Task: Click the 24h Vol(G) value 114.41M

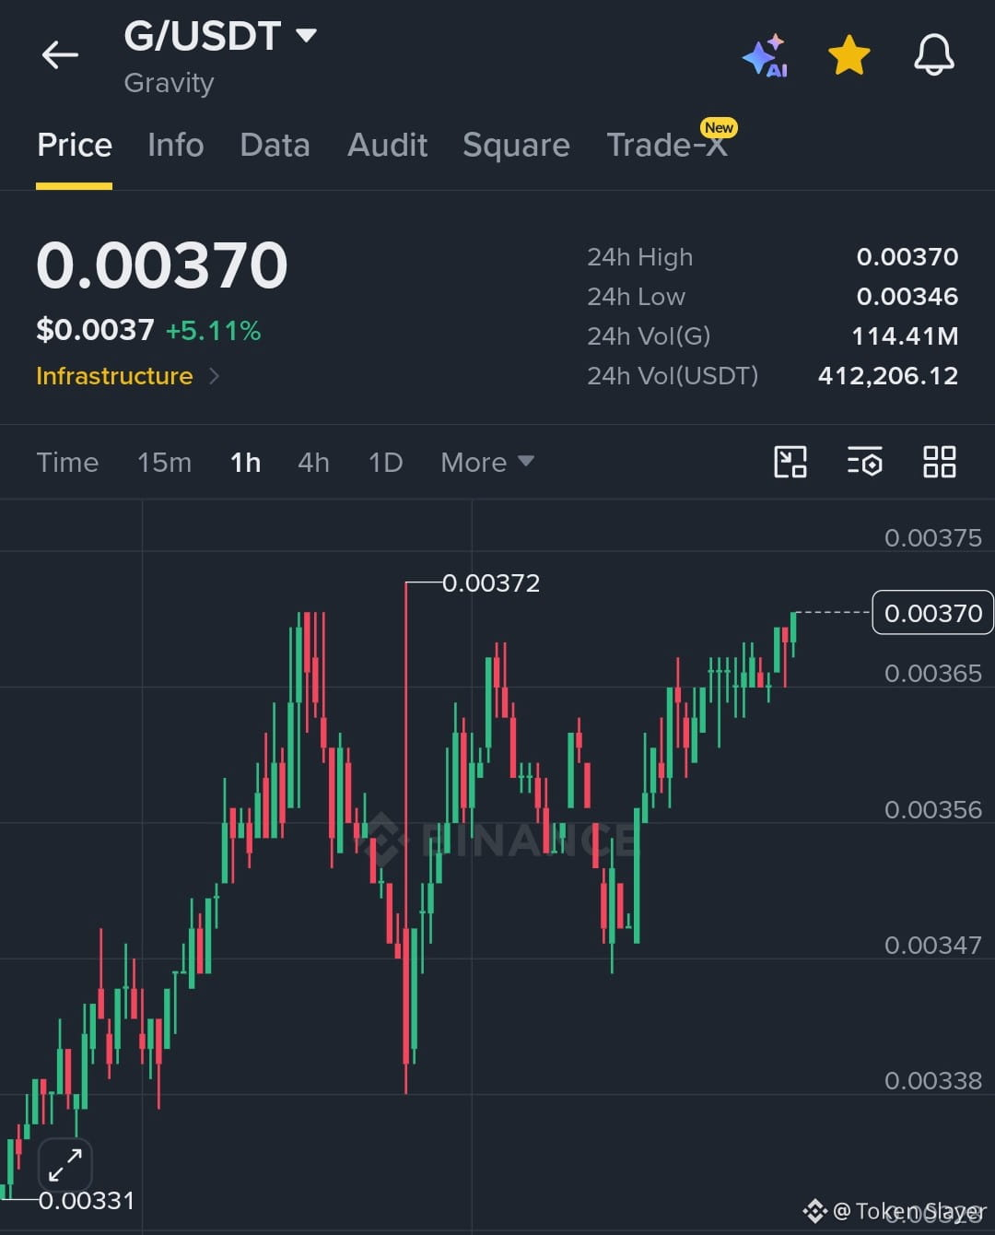Action: pos(905,335)
